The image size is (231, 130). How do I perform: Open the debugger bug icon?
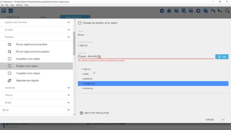coord(169,11)
